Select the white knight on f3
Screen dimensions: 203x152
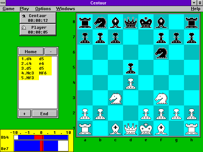pyautogui.click(x=161, y=98)
